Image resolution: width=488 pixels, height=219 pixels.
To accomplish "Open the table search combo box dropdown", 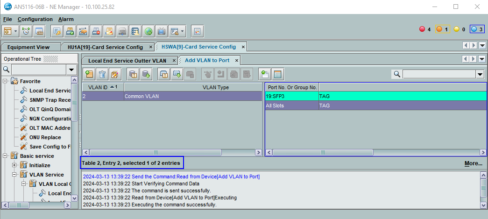I will [480, 74].
